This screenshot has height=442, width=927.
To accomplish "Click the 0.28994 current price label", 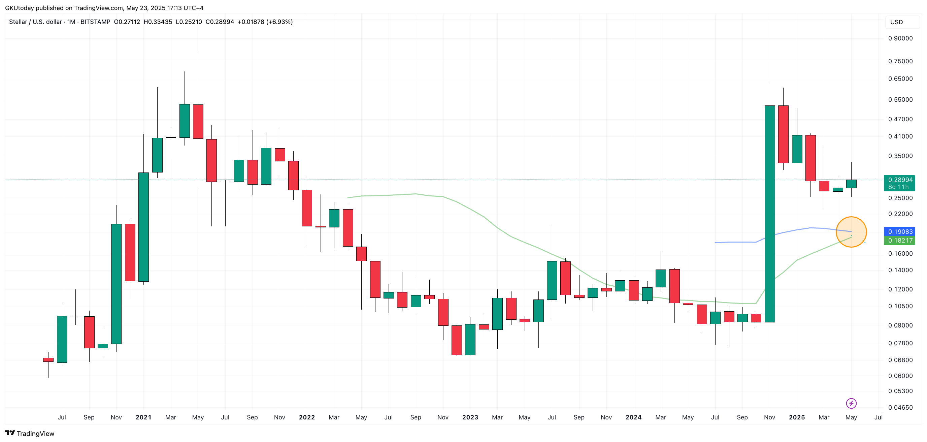I will pyautogui.click(x=899, y=180).
